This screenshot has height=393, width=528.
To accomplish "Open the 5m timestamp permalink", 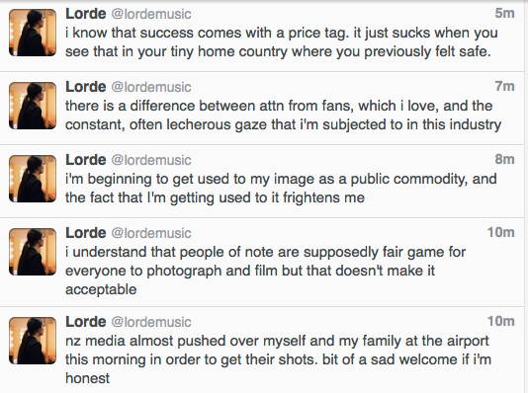I will tap(505, 13).
